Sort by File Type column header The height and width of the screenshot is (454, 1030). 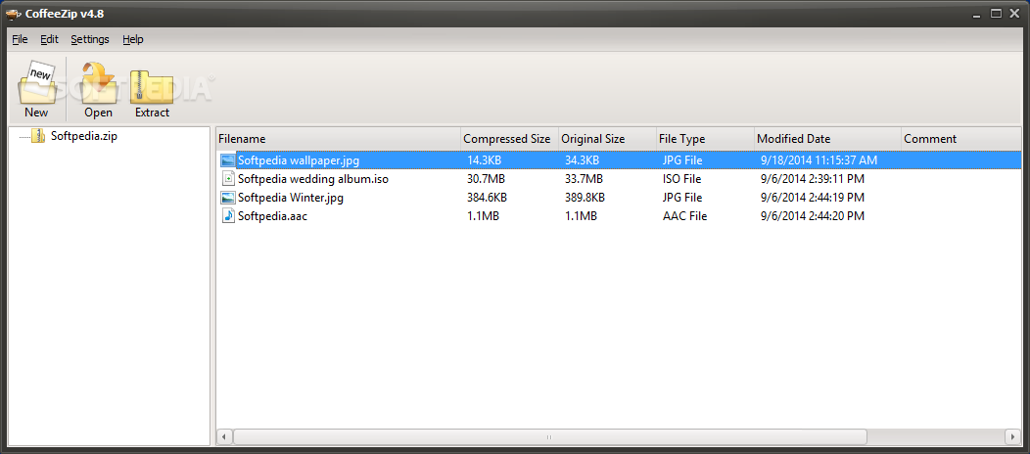point(705,139)
